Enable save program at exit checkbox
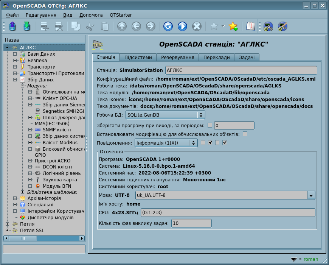The width and height of the screenshot is (329, 265). coord(210,125)
